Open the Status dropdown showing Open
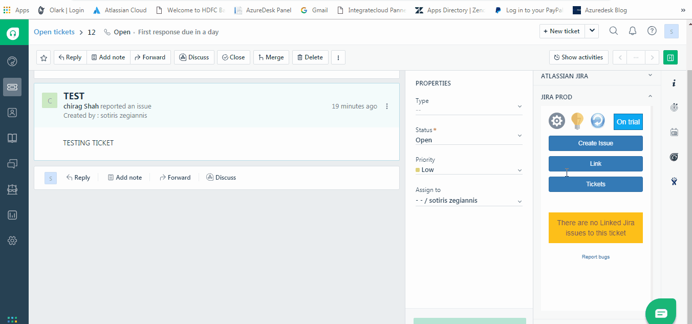The height and width of the screenshot is (324, 692). point(469,136)
